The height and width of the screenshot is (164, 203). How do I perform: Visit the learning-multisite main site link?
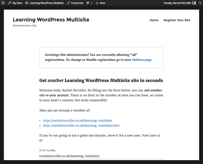point(77,120)
